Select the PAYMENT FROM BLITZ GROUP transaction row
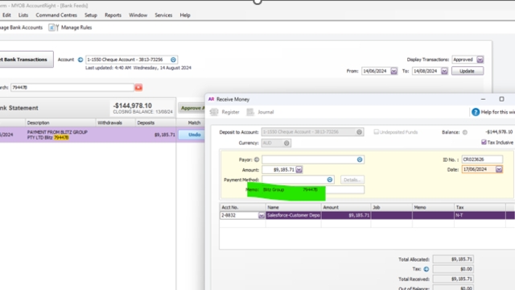The width and height of the screenshot is (515, 290). click(x=88, y=135)
